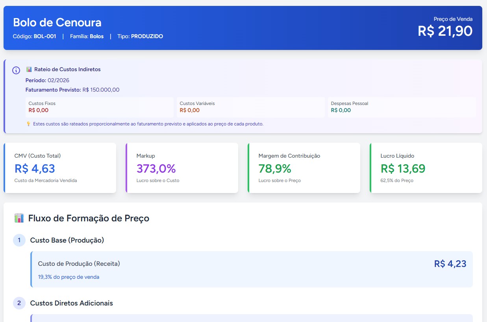
Task: Click the PRODUZIDO type label
Action: (147, 37)
